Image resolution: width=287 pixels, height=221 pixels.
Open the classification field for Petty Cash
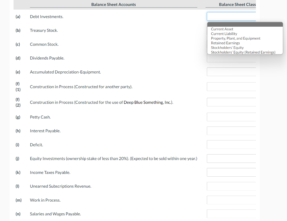[231, 117]
